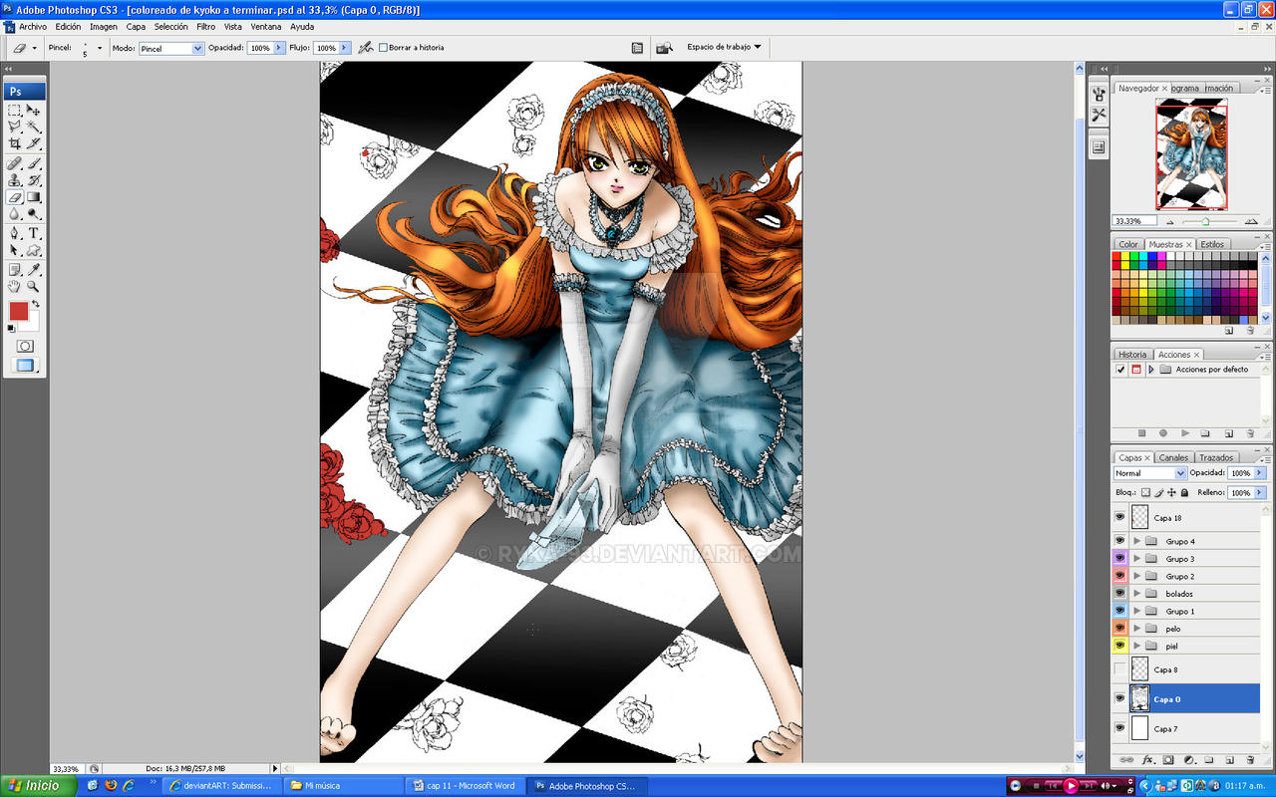Select the Pen tool
1276x797 pixels.
pyautogui.click(x=15, y=233)
